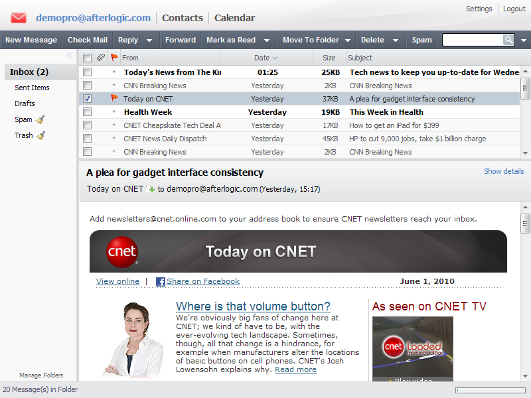Screen dimensions: 531x398
Task: Toggle flag dot on Health Week message
Action: (x=114, y=112)
